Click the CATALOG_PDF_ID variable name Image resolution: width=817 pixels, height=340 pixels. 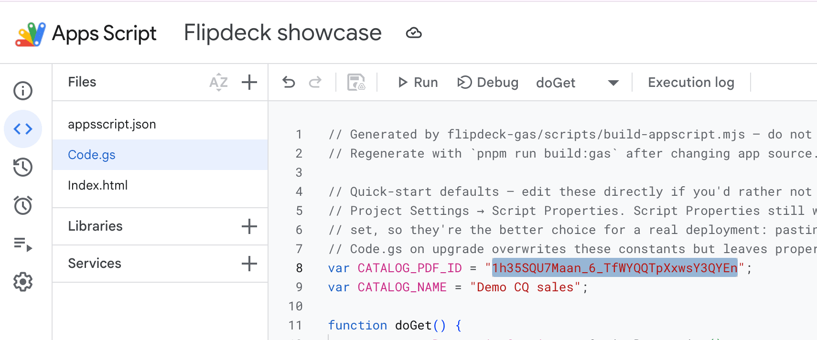coord(410,268)
